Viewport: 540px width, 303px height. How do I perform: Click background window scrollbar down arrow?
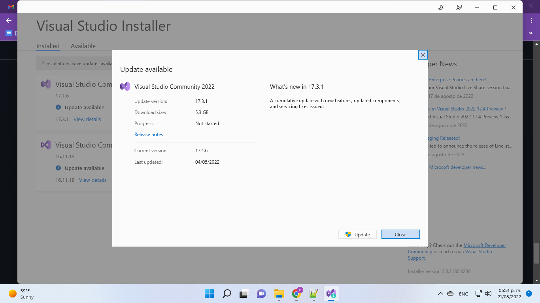536,281
